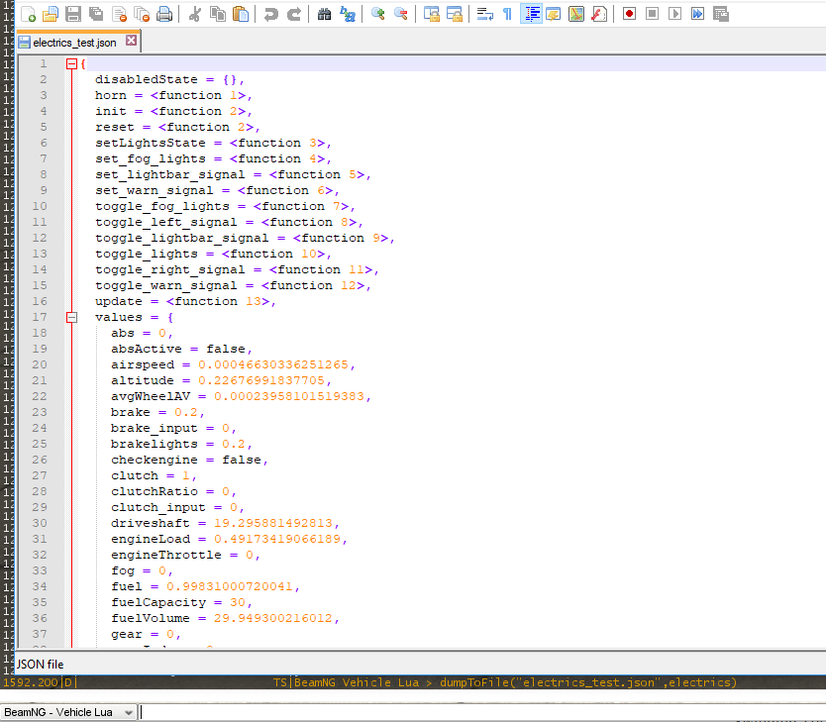
Task: Click the 'JSON file' status bar label
Action: [40, 665]
